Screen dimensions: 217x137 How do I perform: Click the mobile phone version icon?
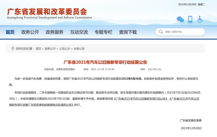coord(190,19)
